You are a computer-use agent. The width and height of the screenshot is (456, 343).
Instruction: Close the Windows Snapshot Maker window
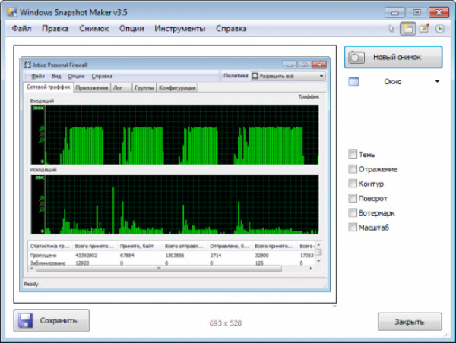pos(439,12)
